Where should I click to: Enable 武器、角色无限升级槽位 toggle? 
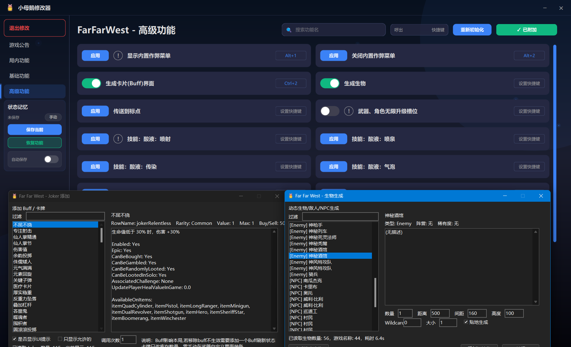click(330, 111)
